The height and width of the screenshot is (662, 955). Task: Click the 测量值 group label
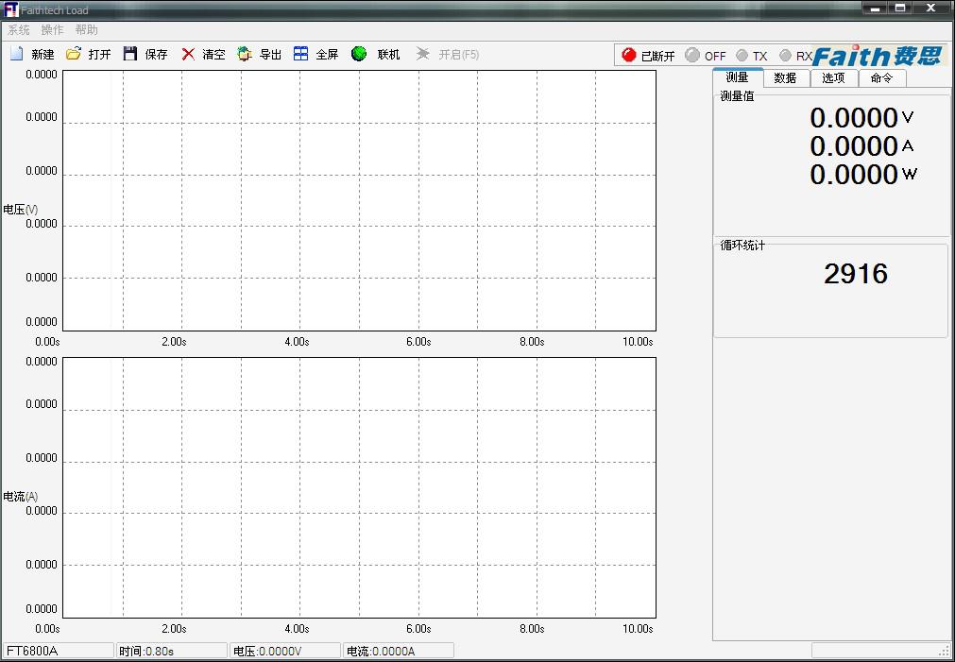click(737, 95)
